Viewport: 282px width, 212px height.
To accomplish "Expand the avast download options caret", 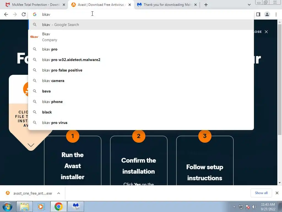I will click(x=59, y=193).
